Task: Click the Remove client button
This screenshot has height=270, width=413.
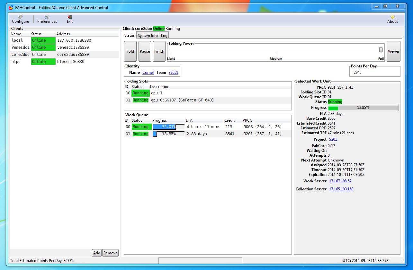Action: (110, 253)
